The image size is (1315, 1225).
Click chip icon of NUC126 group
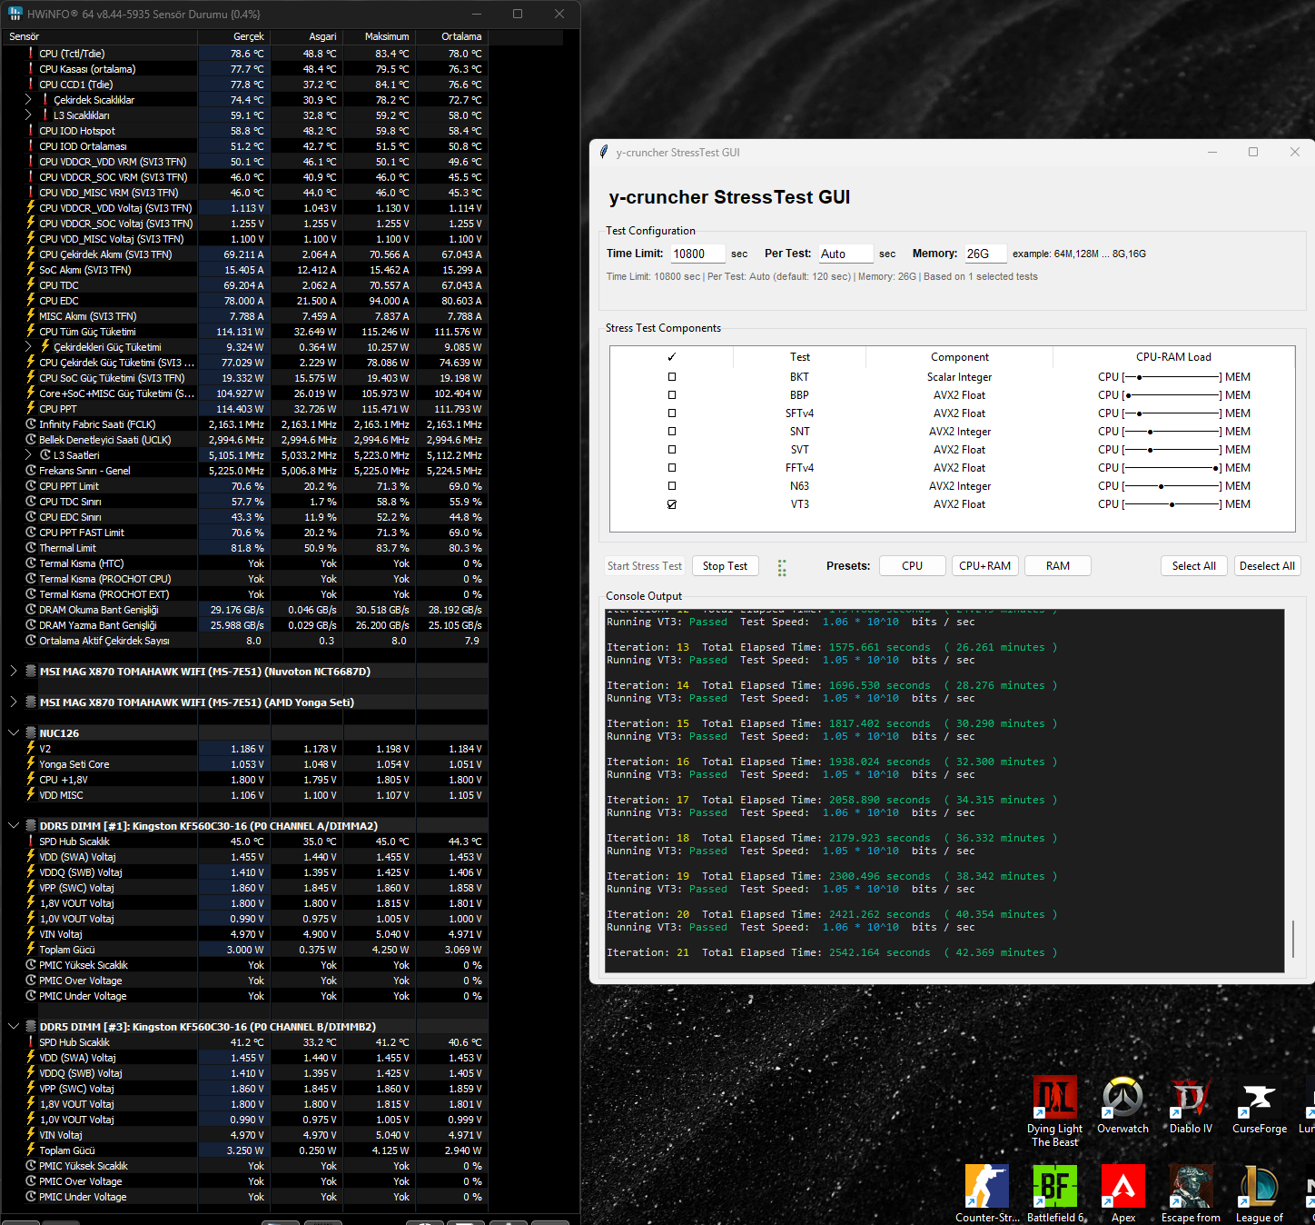(x=31, y=733)
